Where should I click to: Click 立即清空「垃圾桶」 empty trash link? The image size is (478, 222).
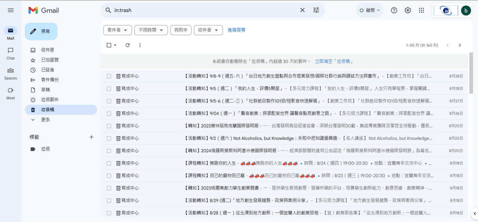click(334, 61)
